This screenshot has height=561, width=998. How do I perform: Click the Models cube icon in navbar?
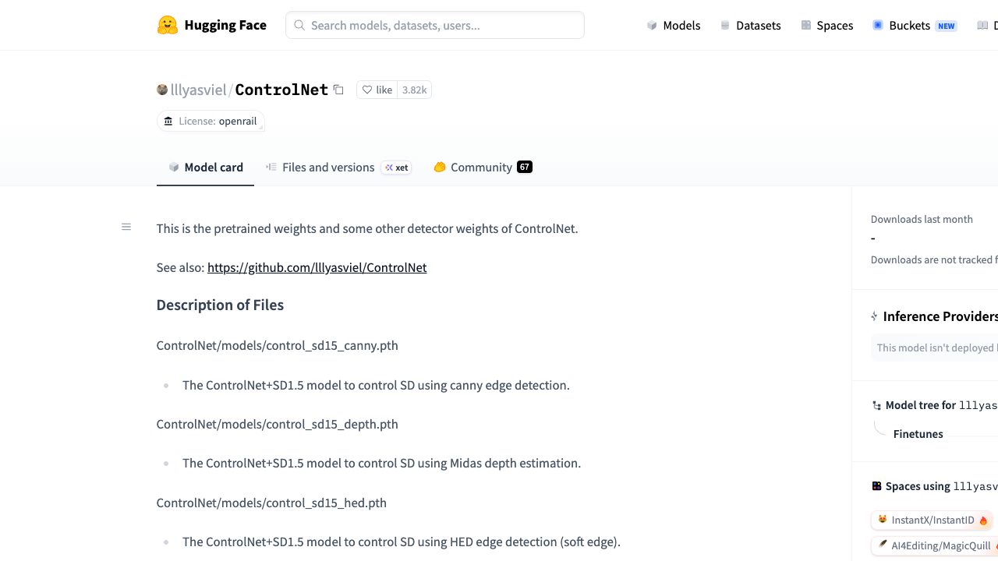[x=652, y=25]
